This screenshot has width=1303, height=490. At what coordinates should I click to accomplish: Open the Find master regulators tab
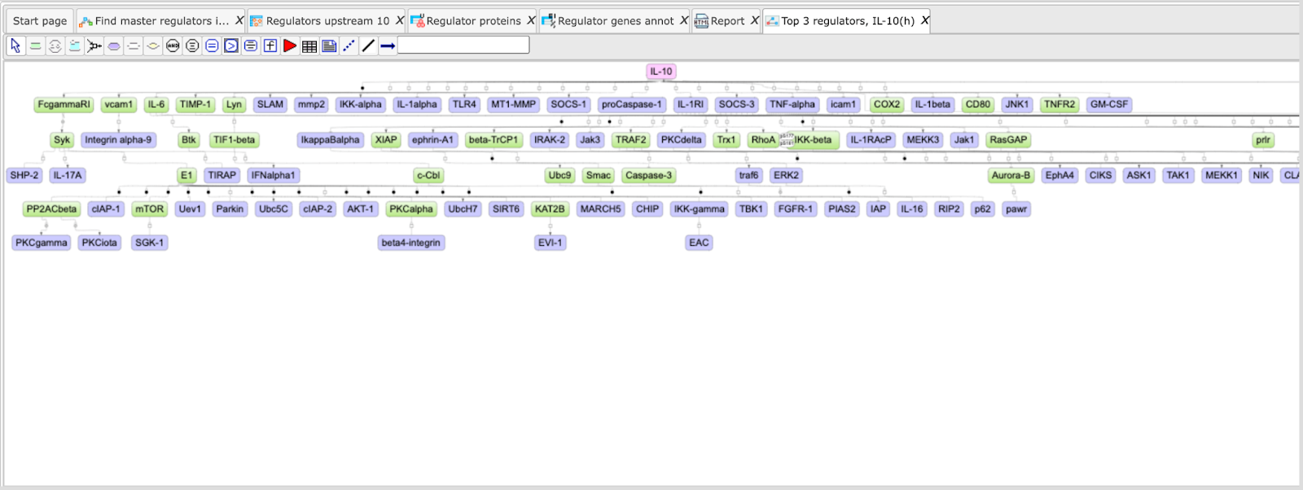(162, 21)
